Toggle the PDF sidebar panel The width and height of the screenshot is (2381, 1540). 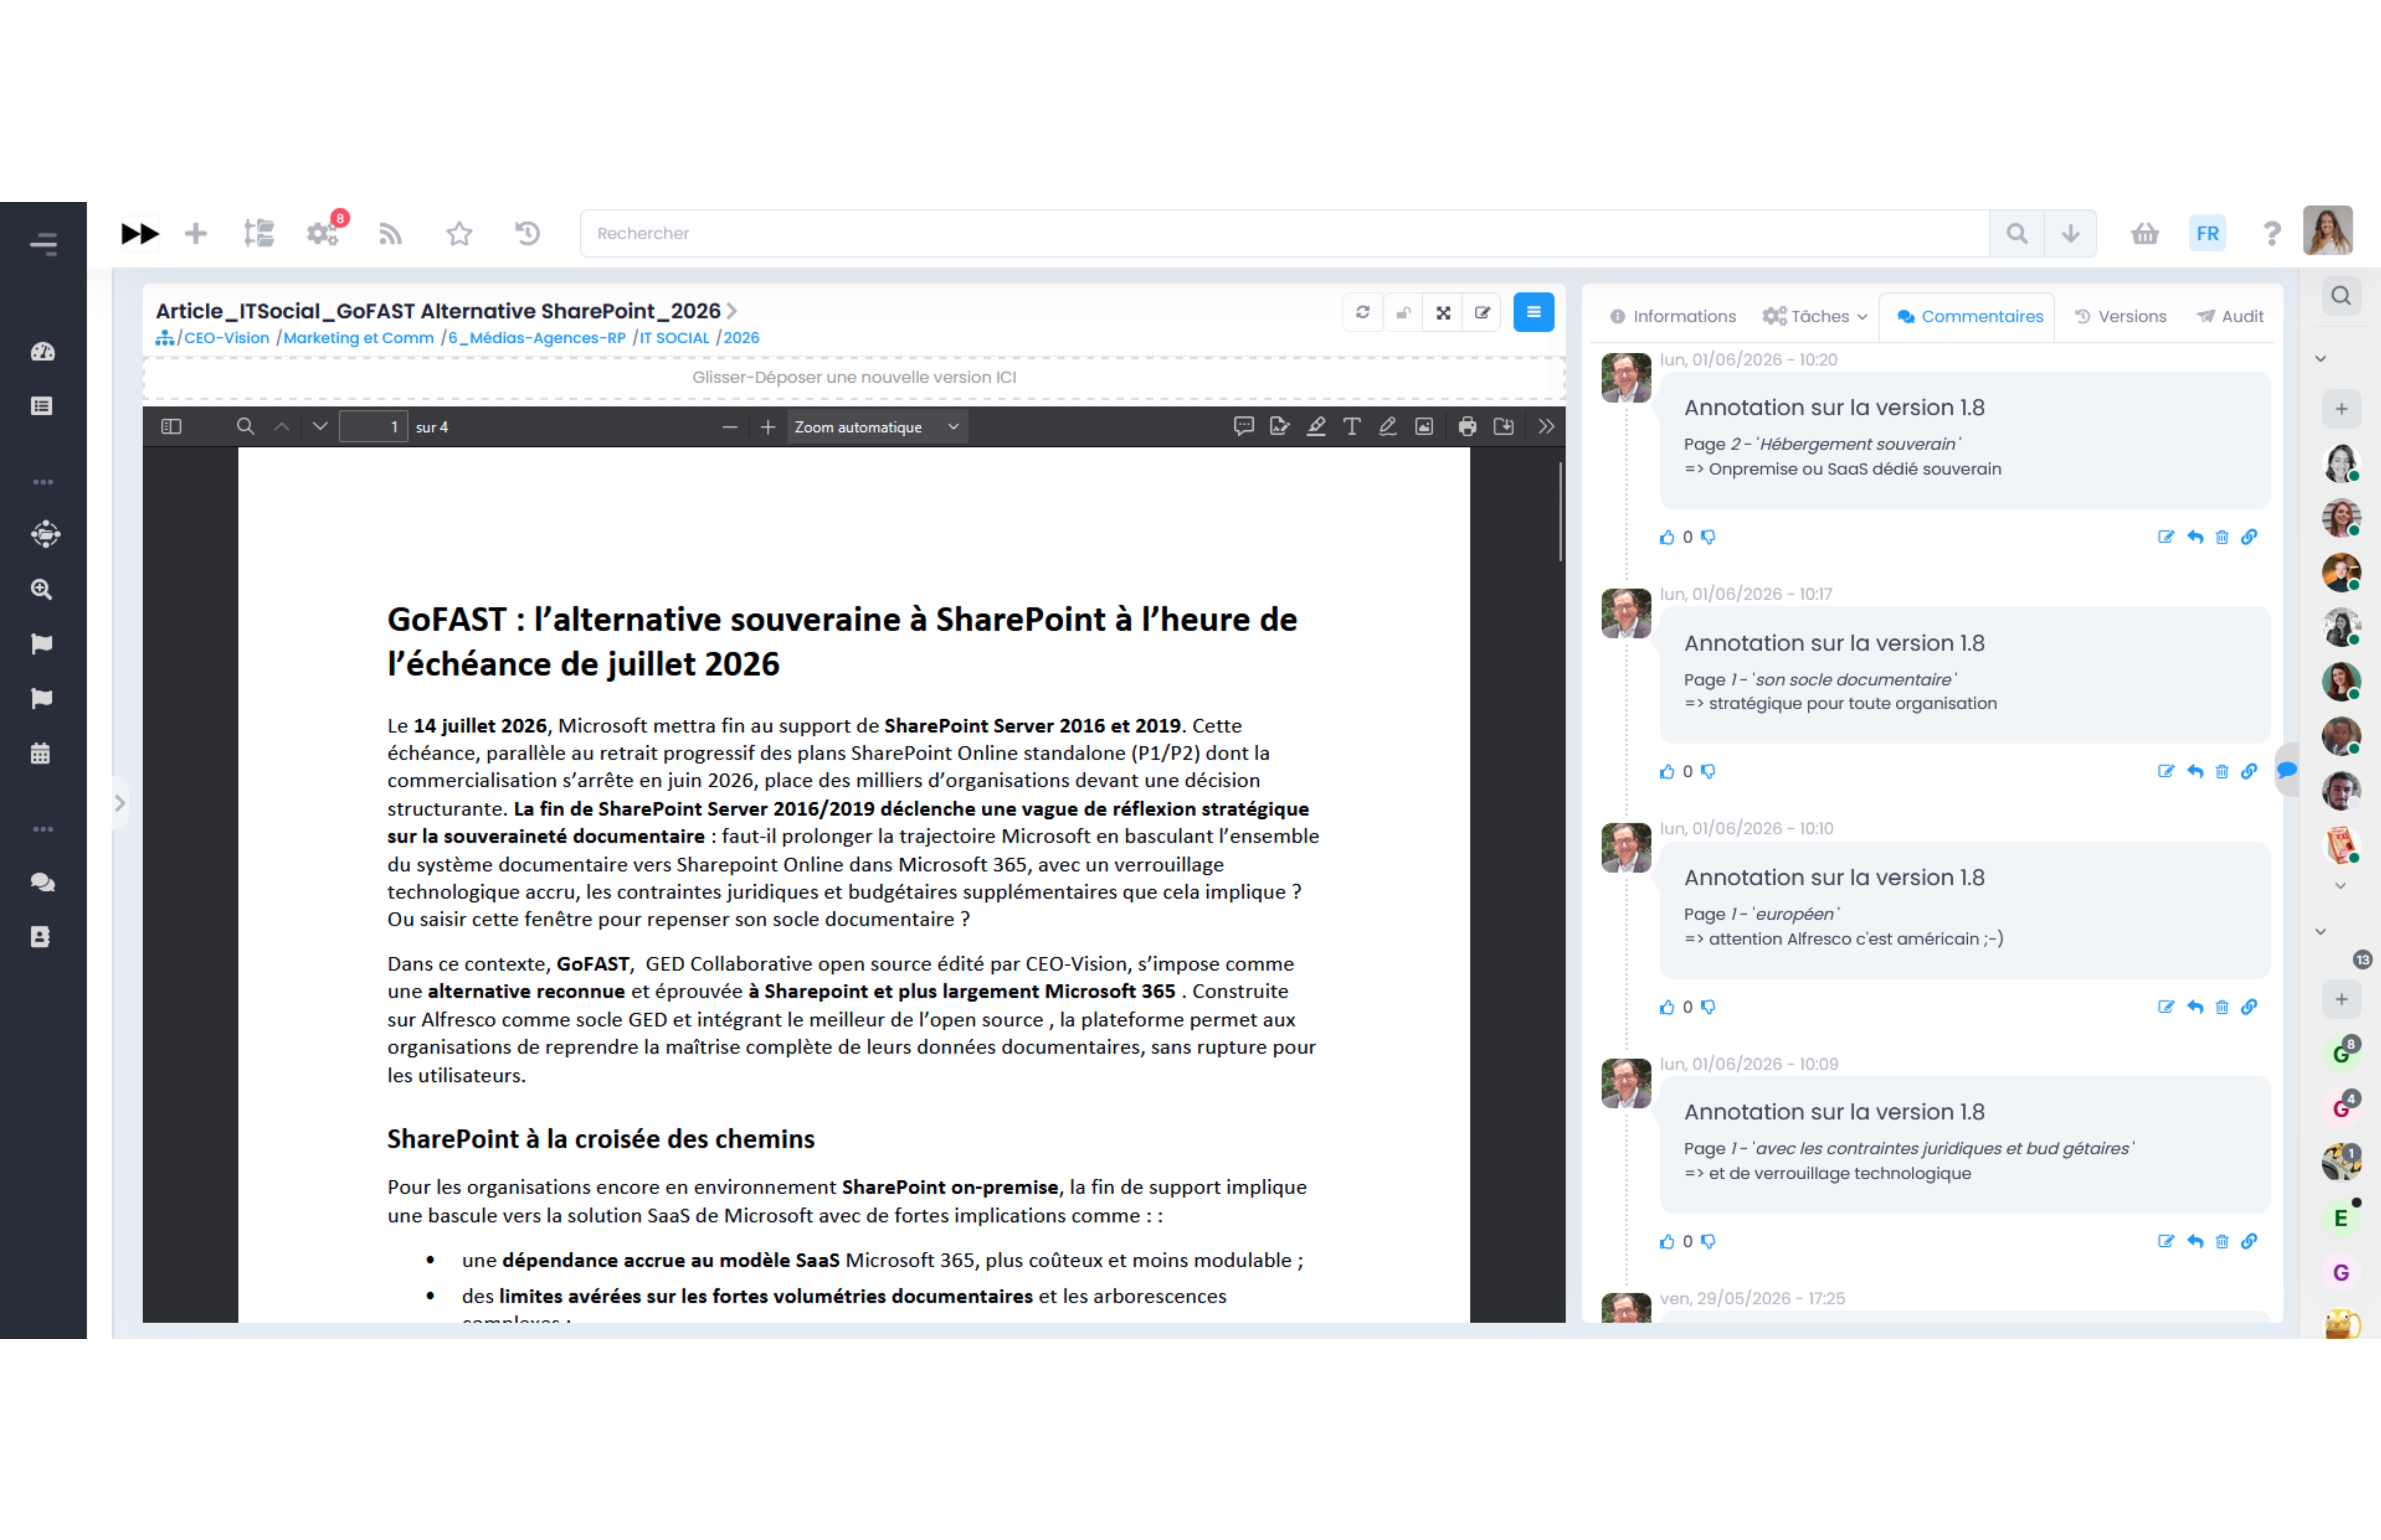[171, 426]
